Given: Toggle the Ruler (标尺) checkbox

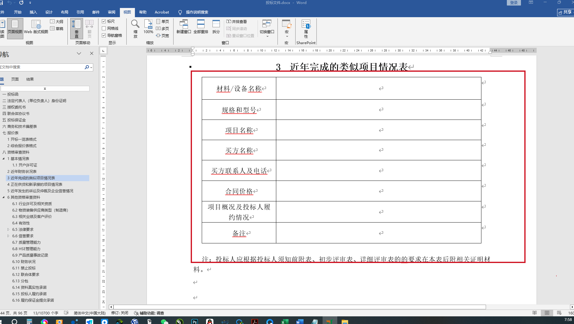Looking at the screenshot, I should [104, 21].
